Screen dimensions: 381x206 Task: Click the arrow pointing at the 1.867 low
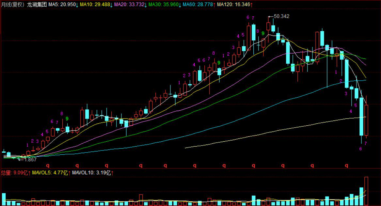point(21,159)
